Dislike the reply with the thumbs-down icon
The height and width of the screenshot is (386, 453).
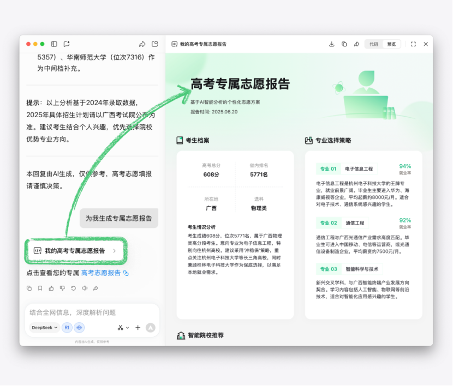pyautogui.click(x=62, y=288)
